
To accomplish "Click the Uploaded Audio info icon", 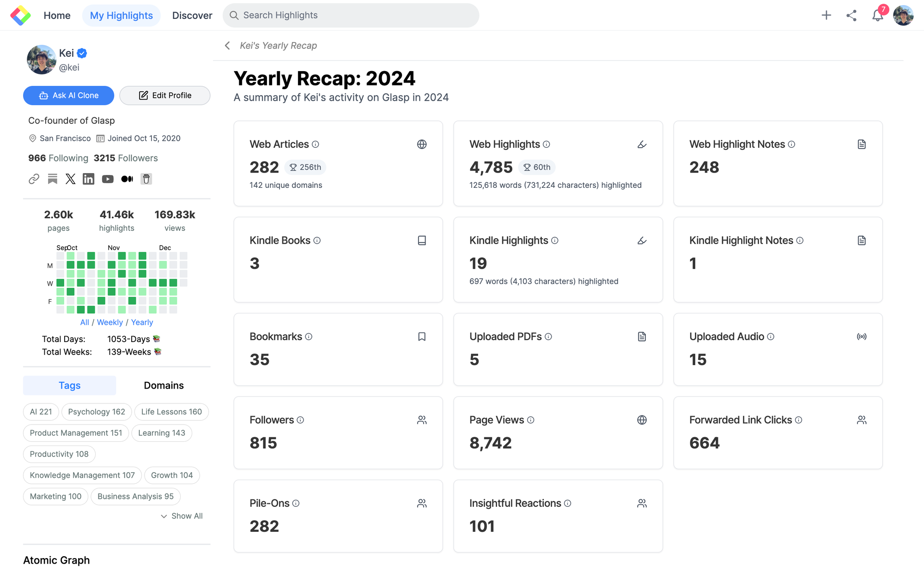I will click(x=771, y=337).
